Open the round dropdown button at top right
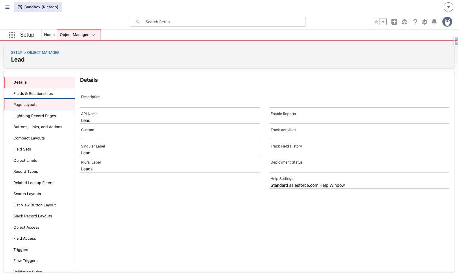 pos(448,7)
